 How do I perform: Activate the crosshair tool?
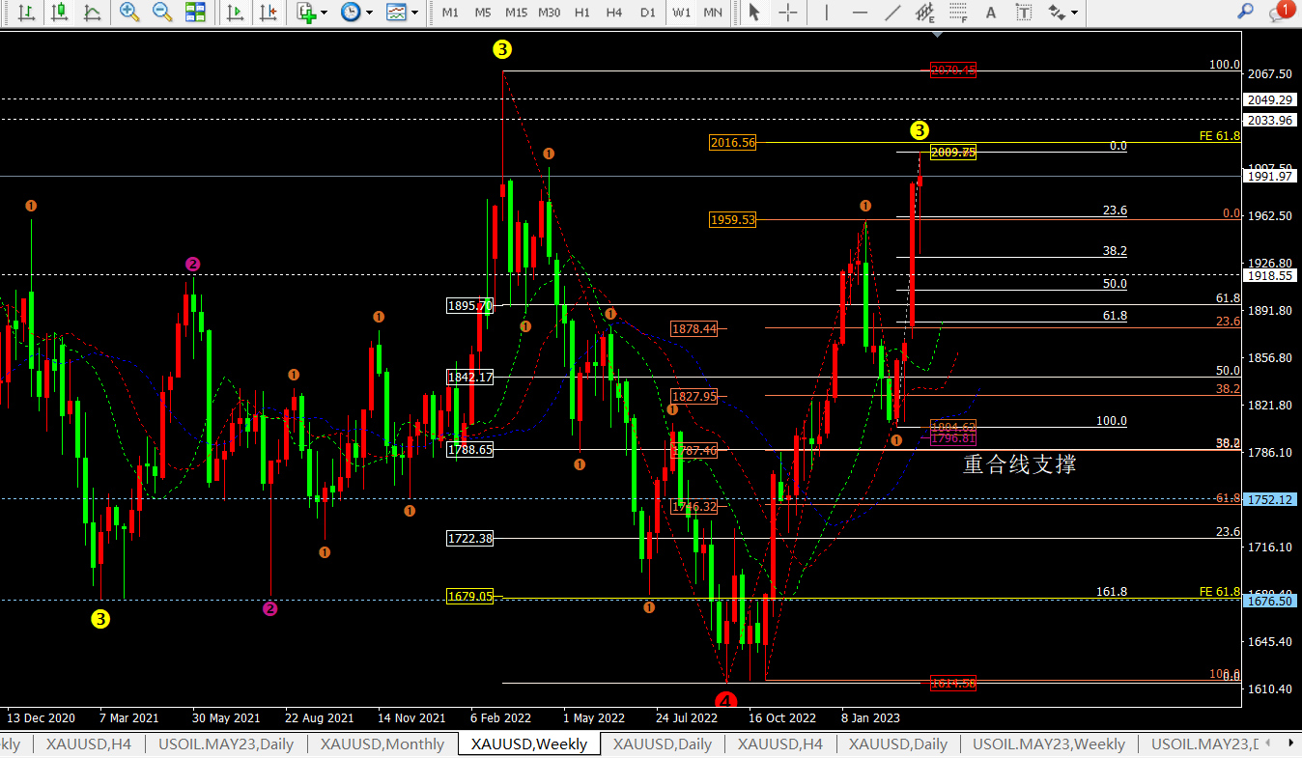click(x=788, y=13)
